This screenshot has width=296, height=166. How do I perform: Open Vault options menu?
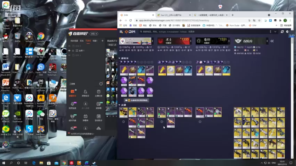click(x=267, y=41)
